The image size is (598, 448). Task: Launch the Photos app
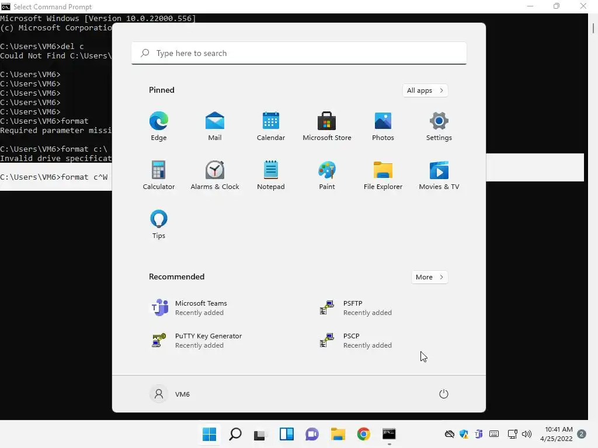tap(383, 127)
